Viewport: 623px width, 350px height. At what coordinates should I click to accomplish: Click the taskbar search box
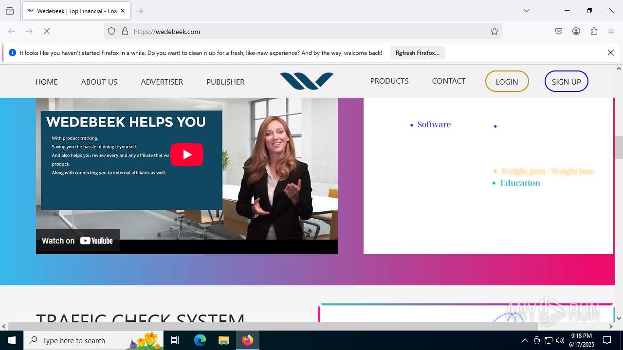[x=93, y=340]
